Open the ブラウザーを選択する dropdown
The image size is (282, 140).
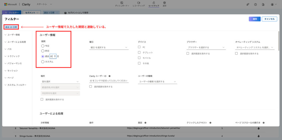click(206, 47)
